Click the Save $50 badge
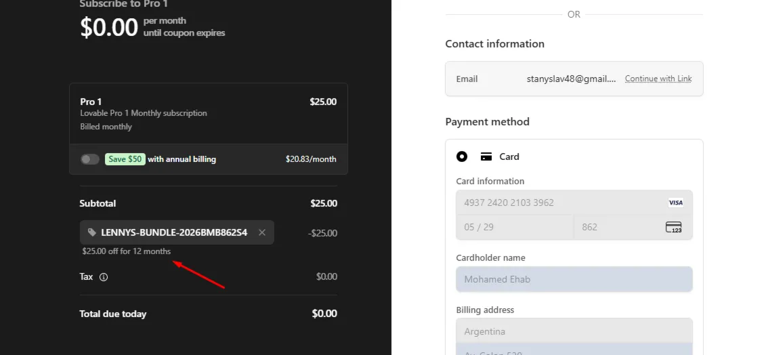The height and width of the screenshot is (355, 766). click(125, 159)
